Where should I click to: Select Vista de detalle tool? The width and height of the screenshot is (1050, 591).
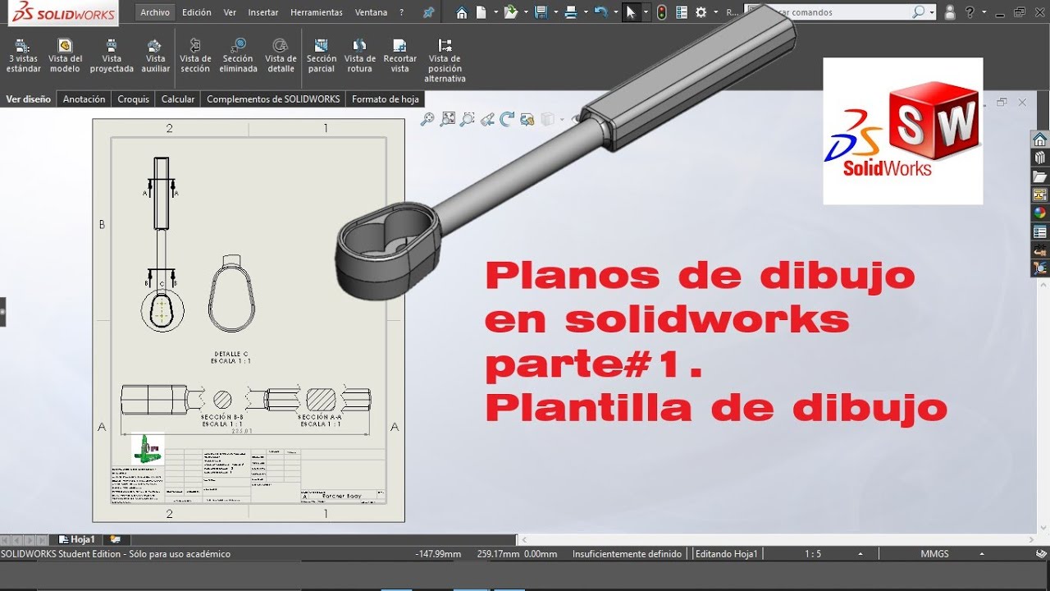point(281,56)
